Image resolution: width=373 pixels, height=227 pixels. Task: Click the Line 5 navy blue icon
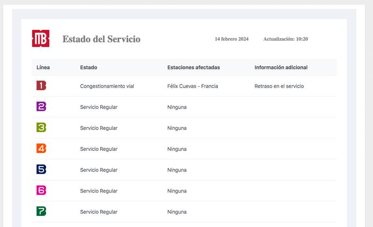pyautogui.click(x=41, y=170)
